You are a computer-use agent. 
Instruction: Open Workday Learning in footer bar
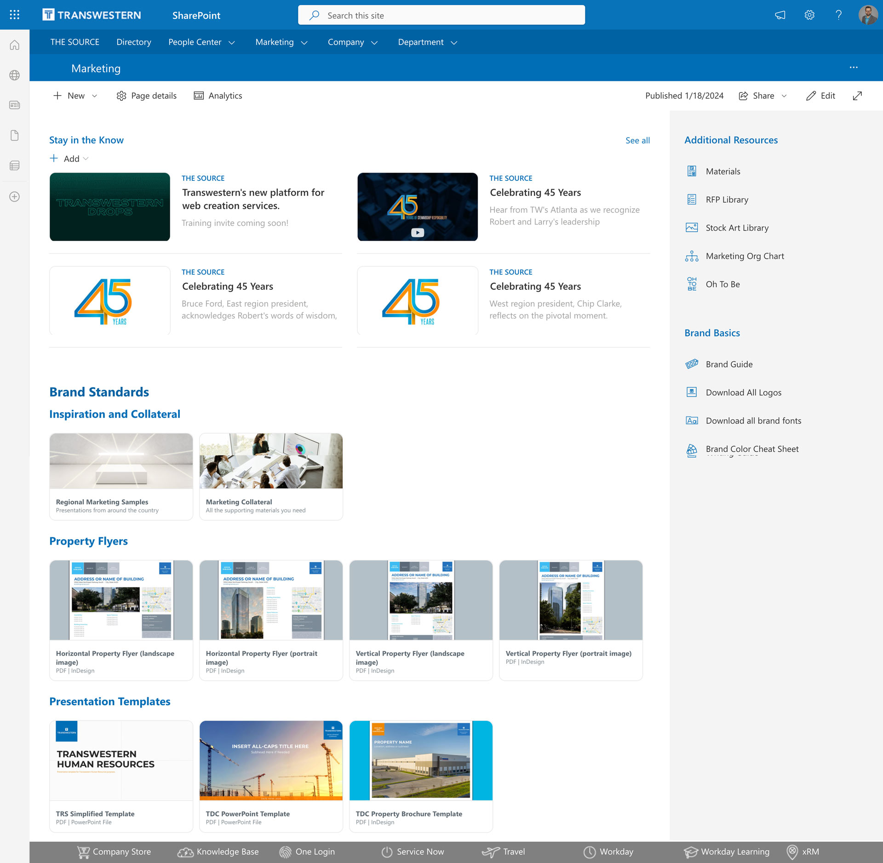click(x=726, y=852)
